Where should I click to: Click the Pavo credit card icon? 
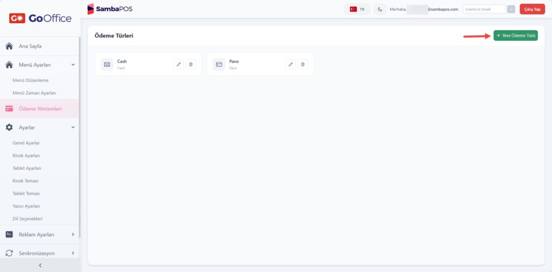point(219,64)
